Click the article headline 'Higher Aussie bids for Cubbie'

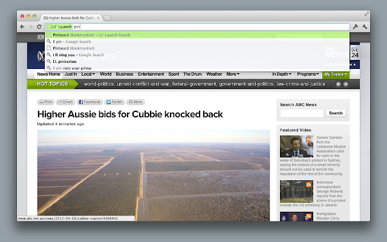click(x=130, y=114)
